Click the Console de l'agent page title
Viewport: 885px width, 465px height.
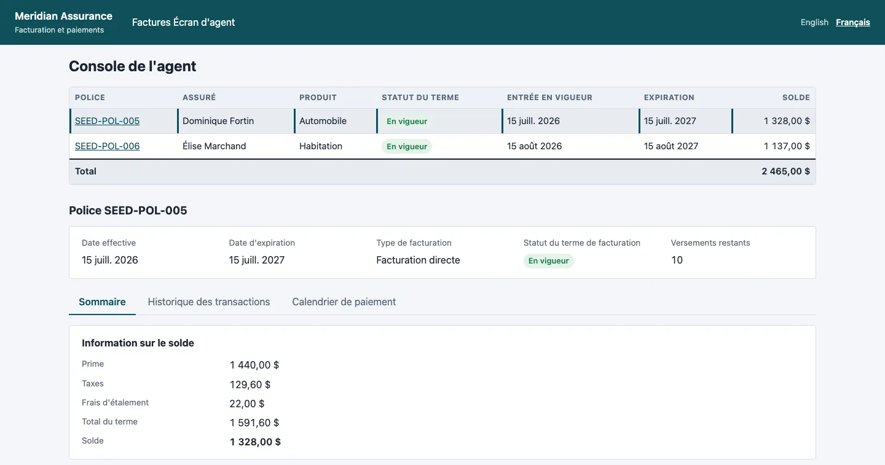132,66
